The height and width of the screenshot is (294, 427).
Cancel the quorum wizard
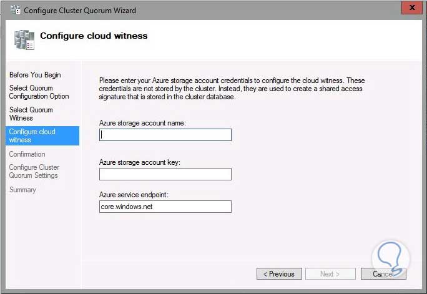point(383,274)
